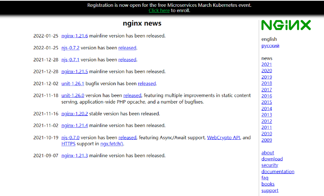Screen dimensions: 324x196
Task: Open the faq page
Action: pyautogui.click(x=265, y=178)
